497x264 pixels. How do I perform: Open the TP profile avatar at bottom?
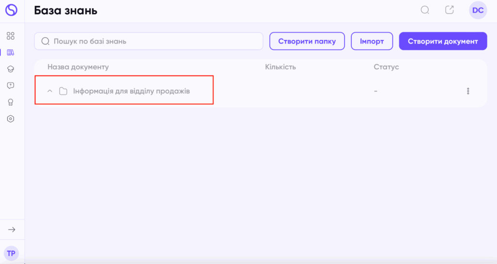pos(11,253)
